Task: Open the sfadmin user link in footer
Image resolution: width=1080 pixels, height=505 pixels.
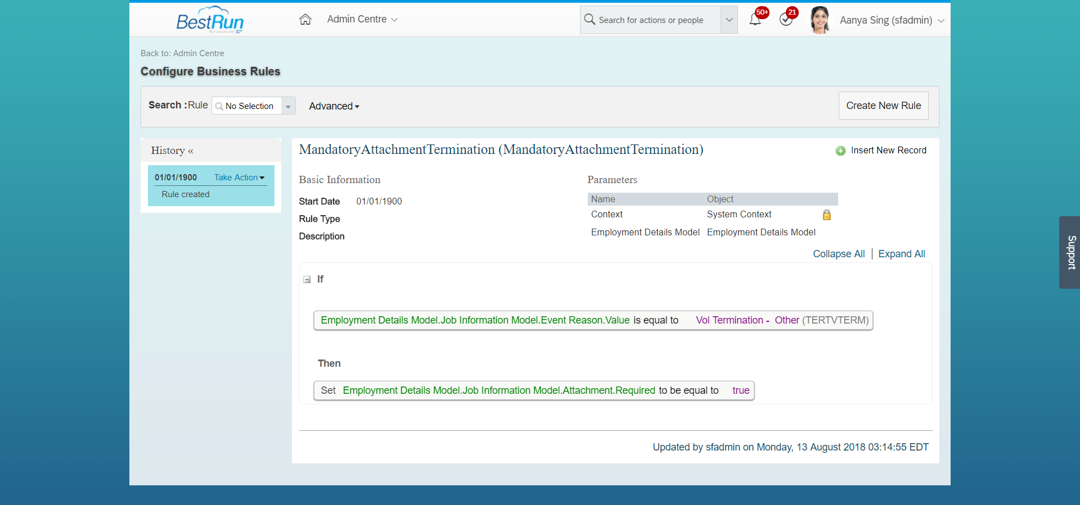Action: pos(723,447)
